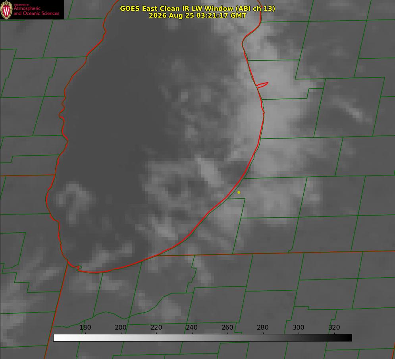Click the 180 label on the colorbar

(85, 327)
